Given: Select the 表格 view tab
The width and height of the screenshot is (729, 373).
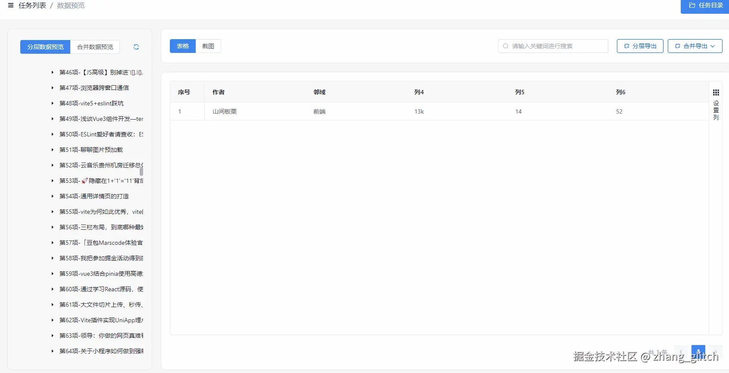Looking at the screenshot, I should 183,46.
